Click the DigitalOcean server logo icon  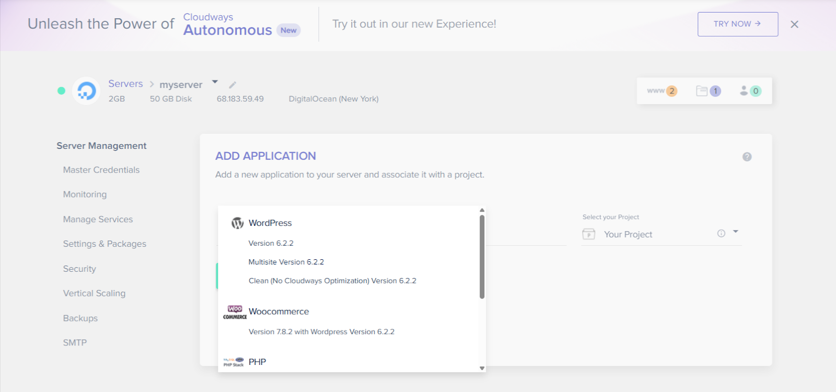(x=86, y=91)
